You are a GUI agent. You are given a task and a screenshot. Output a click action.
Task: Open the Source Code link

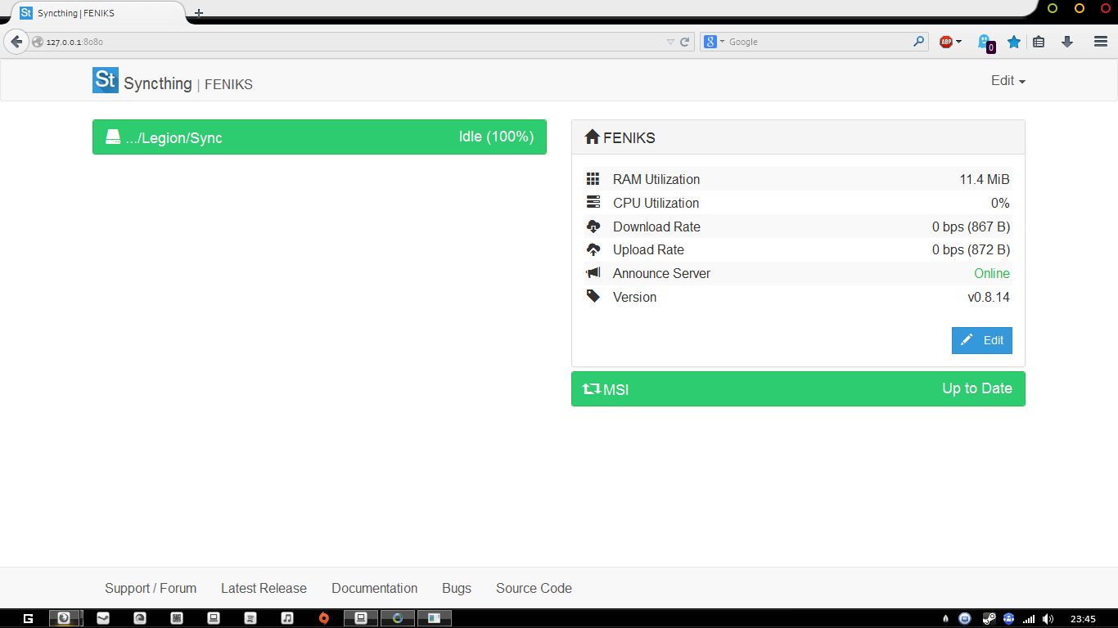tap(534, 588)
